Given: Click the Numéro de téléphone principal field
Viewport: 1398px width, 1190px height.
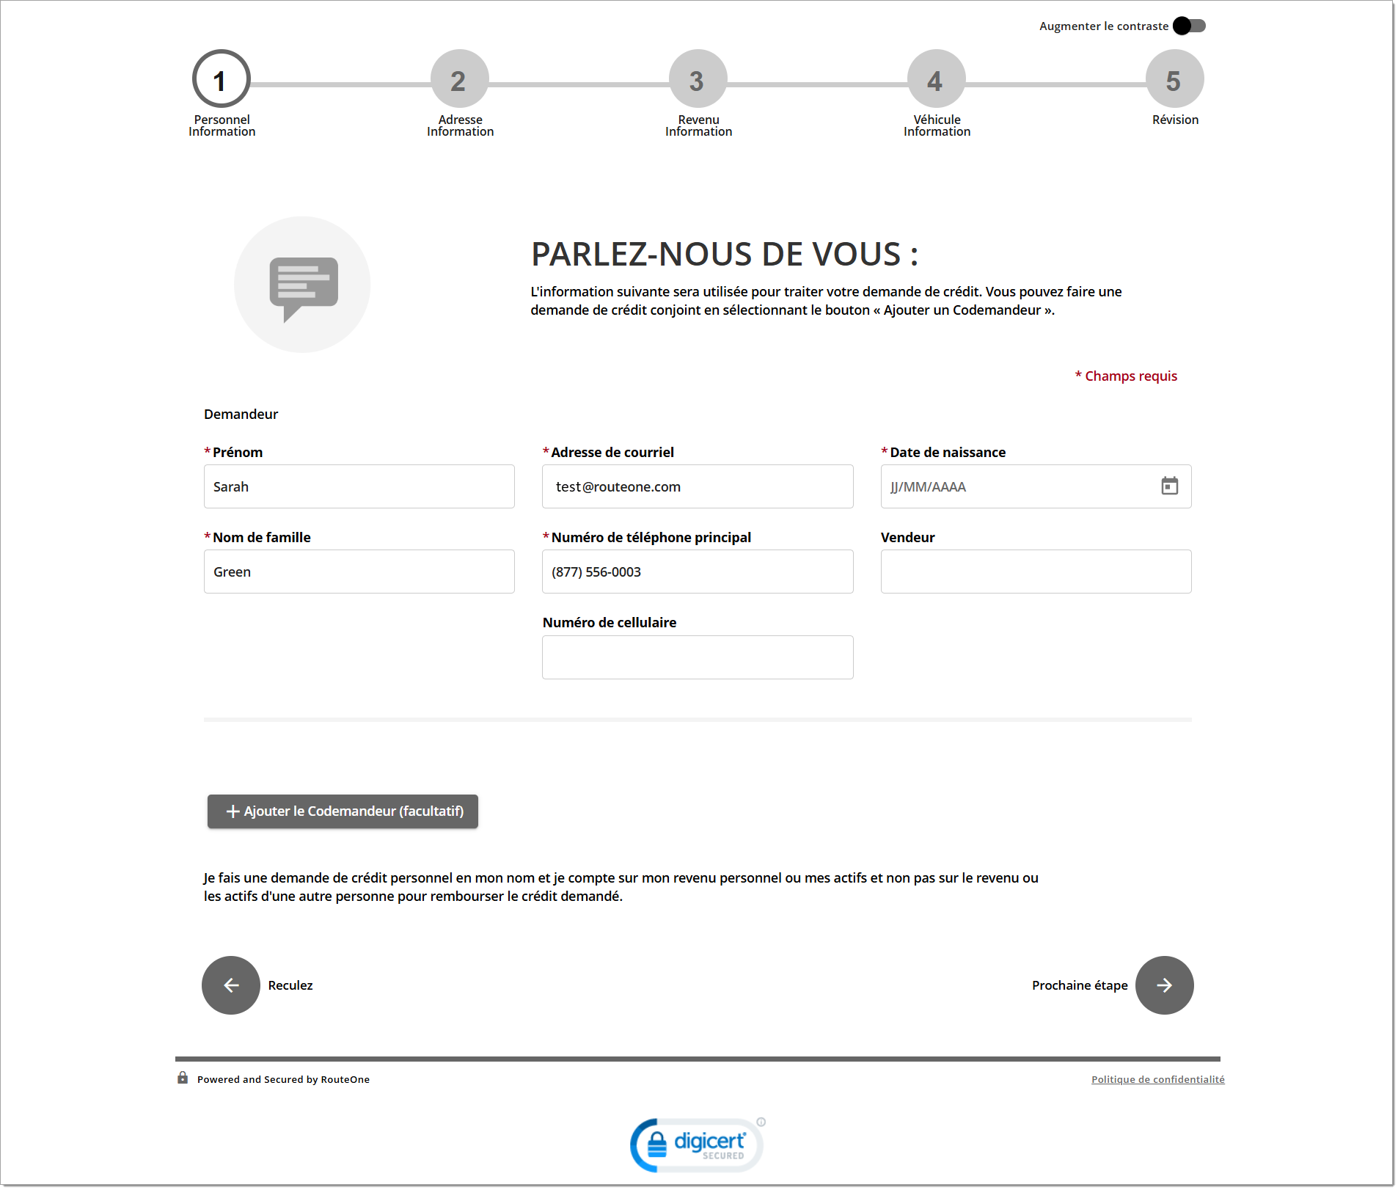Looking at the screenshot, I should coord(698,572).
